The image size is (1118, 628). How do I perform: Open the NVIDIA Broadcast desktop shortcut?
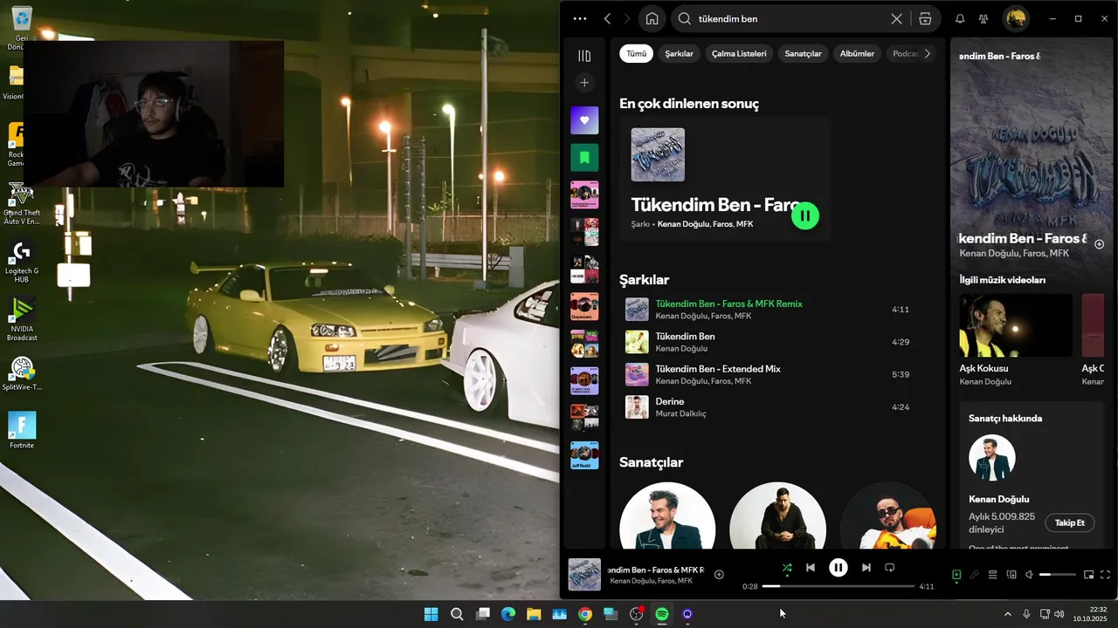click(x=22, y=319)
